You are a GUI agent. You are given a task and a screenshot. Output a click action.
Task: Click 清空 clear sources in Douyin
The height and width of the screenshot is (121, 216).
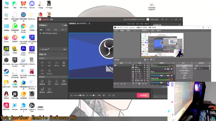65,49
